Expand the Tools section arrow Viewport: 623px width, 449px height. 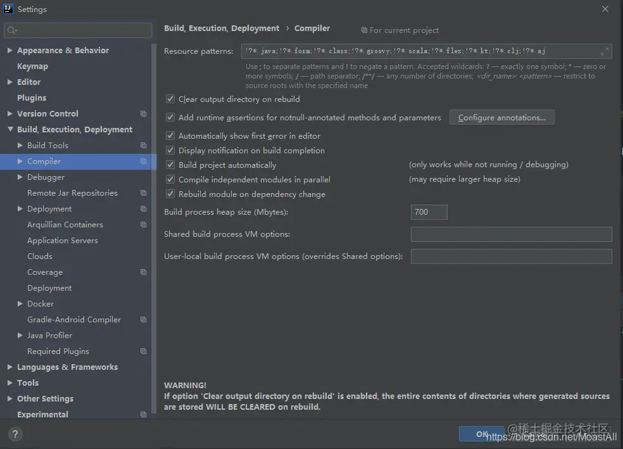10,383
